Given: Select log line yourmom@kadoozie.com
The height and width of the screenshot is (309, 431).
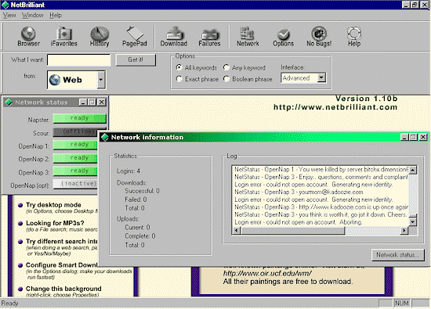Looking at the screenshot, I should point(299,192).
